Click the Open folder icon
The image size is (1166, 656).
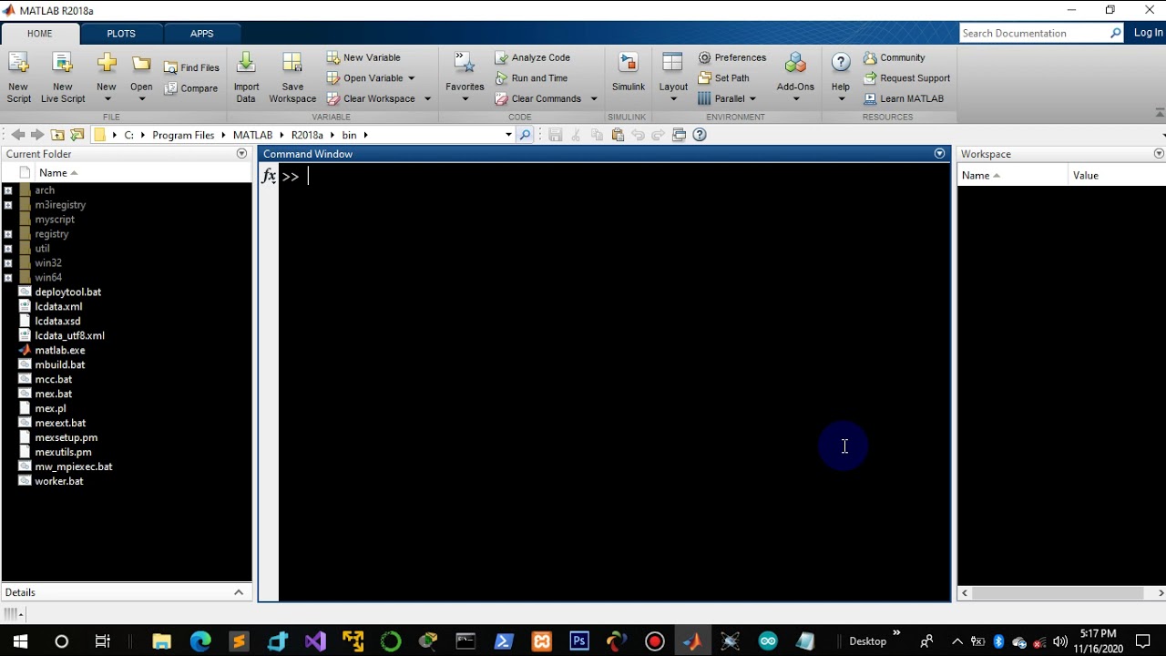pyautogui.click(x=141, y=64)
